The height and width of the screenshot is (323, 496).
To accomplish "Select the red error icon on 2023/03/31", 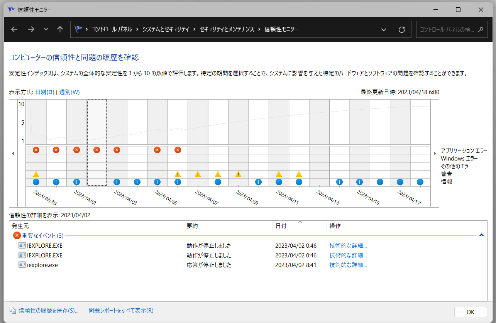I will click(56, 150).
